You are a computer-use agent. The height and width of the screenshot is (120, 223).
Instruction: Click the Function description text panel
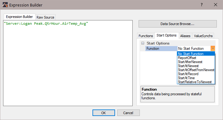(178, 94)
